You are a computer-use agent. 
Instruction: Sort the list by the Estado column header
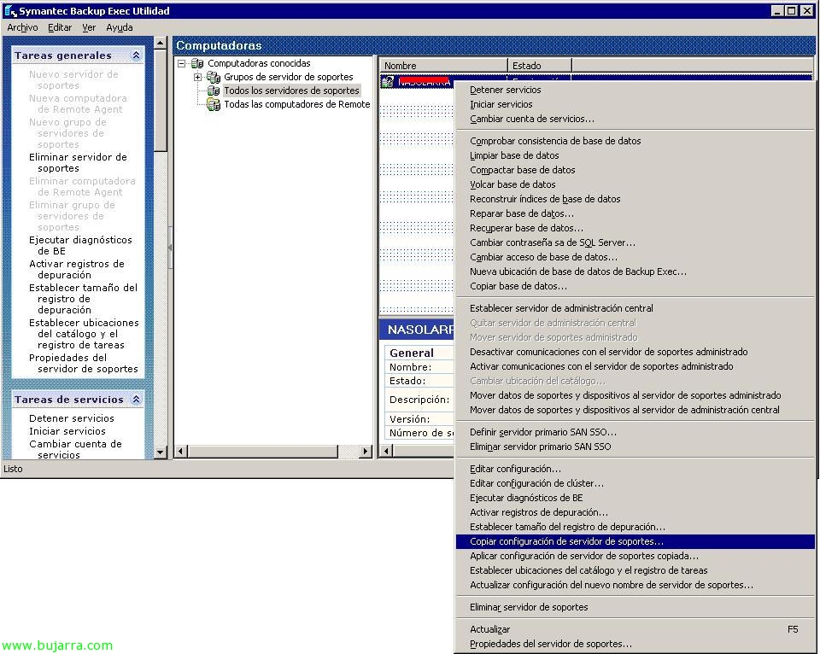(x=540, y=66)
